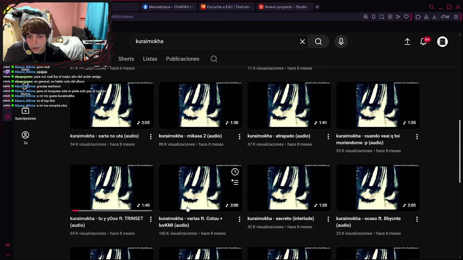The height and width of the screenshot is (260, 463).
Task: Play the tu y yOoo thumbnail (1:40)
Action: [112, 188]
